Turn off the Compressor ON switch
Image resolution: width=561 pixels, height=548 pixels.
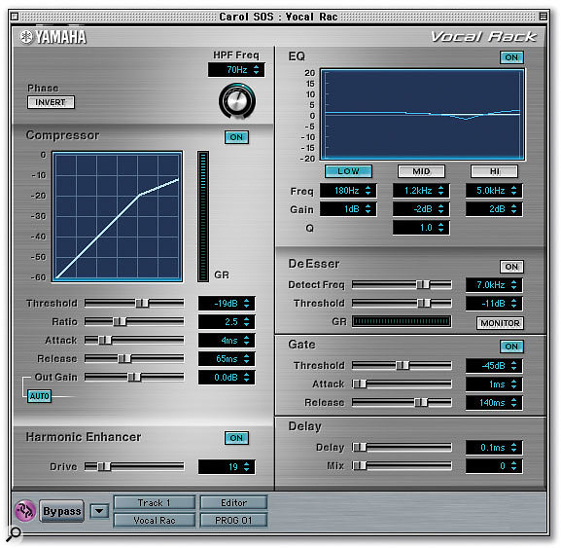click(x=236, y=137)
